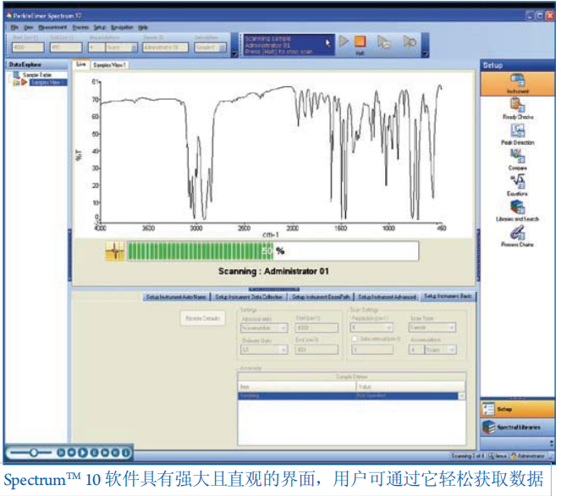Open Ready Checks in Setup panel
Screen dimensions: 561x496
pyautogui.click(x=518, y=105)
